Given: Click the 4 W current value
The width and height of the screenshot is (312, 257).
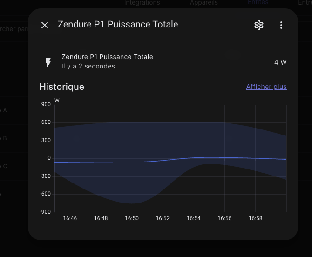Looking at the screenshot, I should coord(280,62).
